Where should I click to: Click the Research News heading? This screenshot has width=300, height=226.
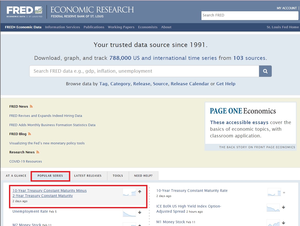pyautogui.click(x=22, y=152)
